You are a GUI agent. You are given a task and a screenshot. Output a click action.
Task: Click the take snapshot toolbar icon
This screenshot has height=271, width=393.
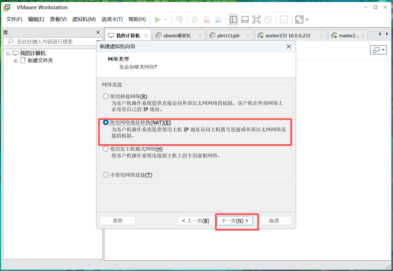pos(195,20)
